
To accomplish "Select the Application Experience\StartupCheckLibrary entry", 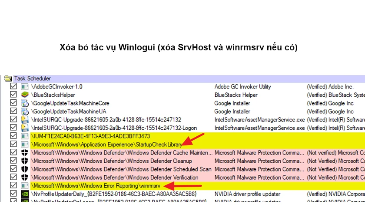I will click(x=106, y=145).
